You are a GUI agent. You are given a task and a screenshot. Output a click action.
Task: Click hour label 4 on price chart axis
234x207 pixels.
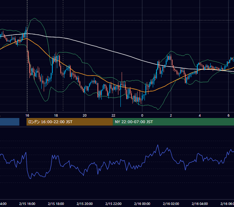(200, 116)
